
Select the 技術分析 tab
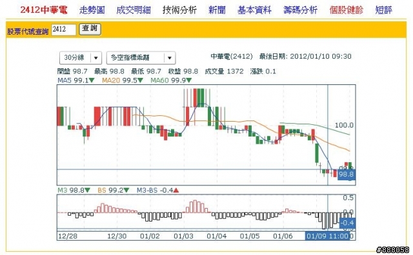click(179, 10)
